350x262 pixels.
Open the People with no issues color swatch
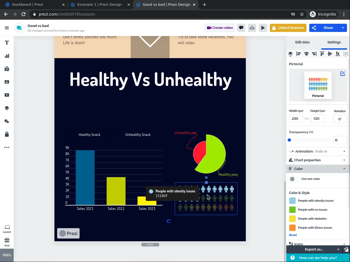click(292, 210)
